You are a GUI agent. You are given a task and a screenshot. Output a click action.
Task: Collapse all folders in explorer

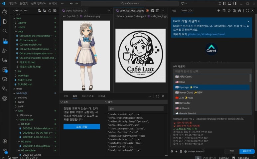click(x=55, y=11)
